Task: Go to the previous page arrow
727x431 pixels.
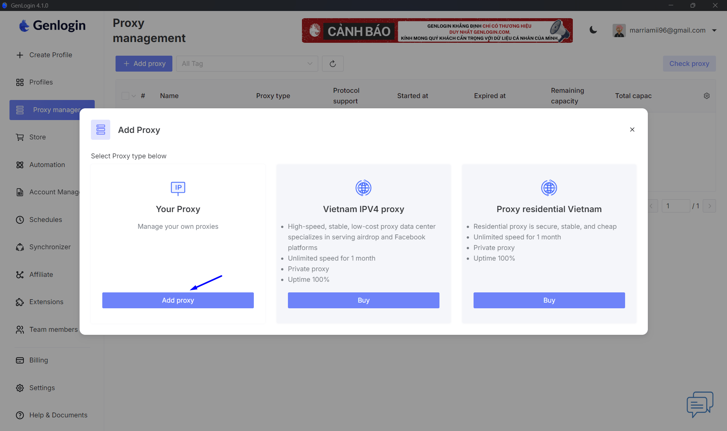Action: pyautogui.click(x=652, y=206)
